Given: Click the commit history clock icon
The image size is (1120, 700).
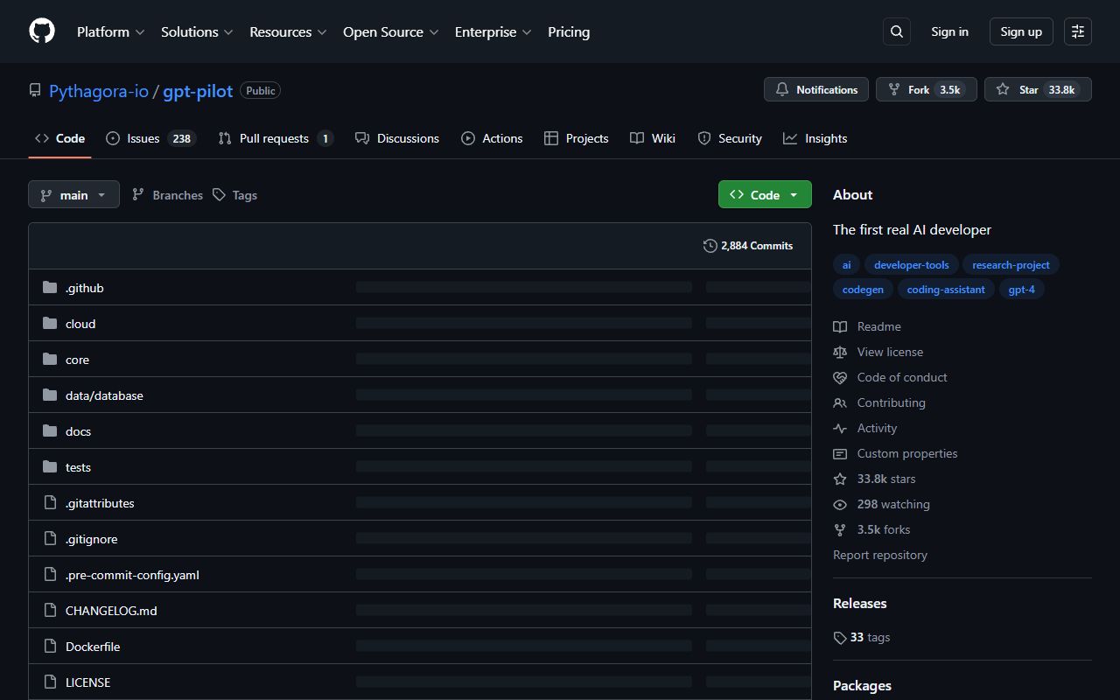Looking at the screenshot, I should coord(710,246).
